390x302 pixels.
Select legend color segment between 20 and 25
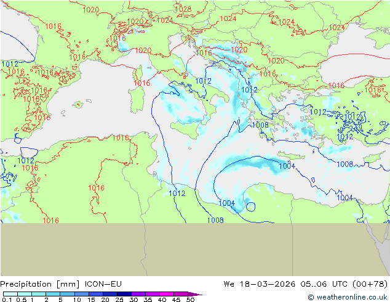click(x=110, y=294)
